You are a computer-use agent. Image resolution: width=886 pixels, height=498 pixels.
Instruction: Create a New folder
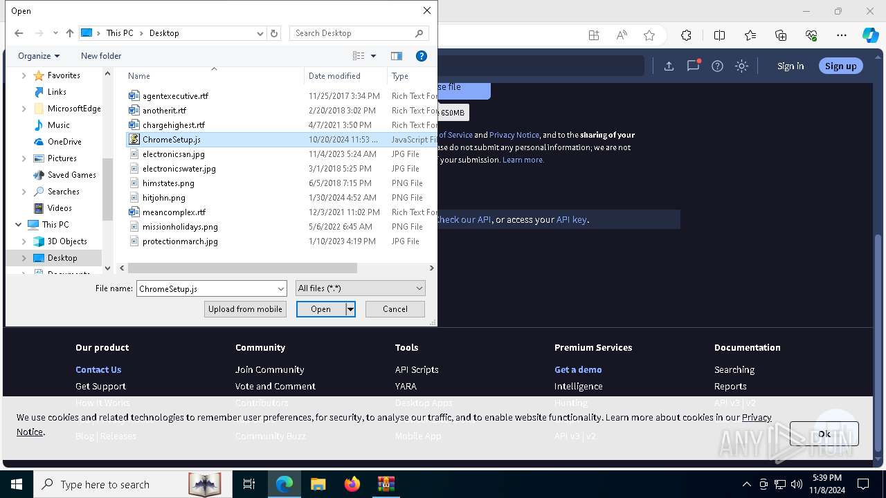[101, 56]
